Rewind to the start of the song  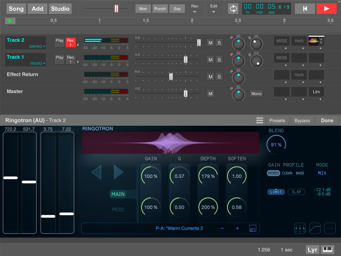[x=305, y=9]
